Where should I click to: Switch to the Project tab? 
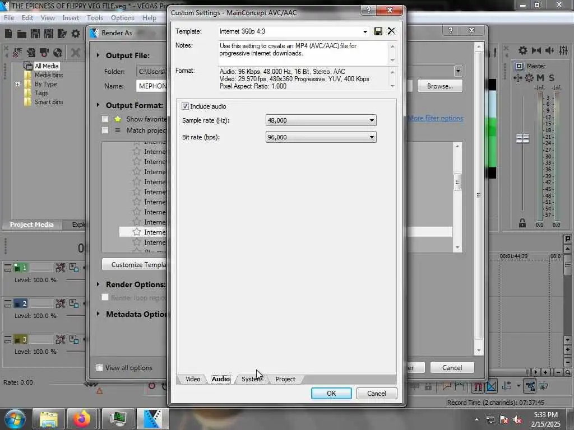tap(285, 379)
